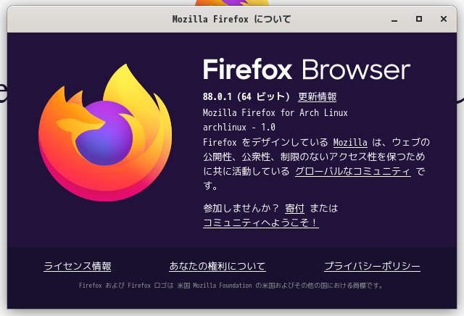Click the text 参加しませんか？
Viewport: 464px width, 316px height.
[241, 208]
